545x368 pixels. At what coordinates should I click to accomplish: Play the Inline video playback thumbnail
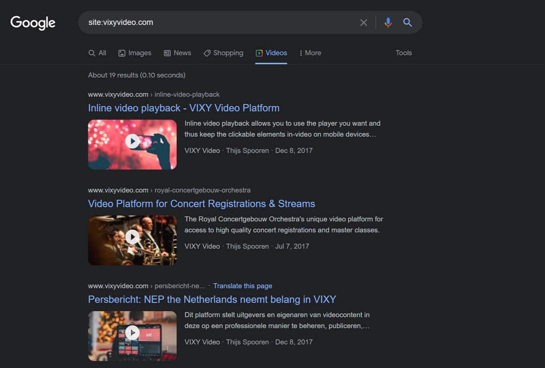click(132, 145)
